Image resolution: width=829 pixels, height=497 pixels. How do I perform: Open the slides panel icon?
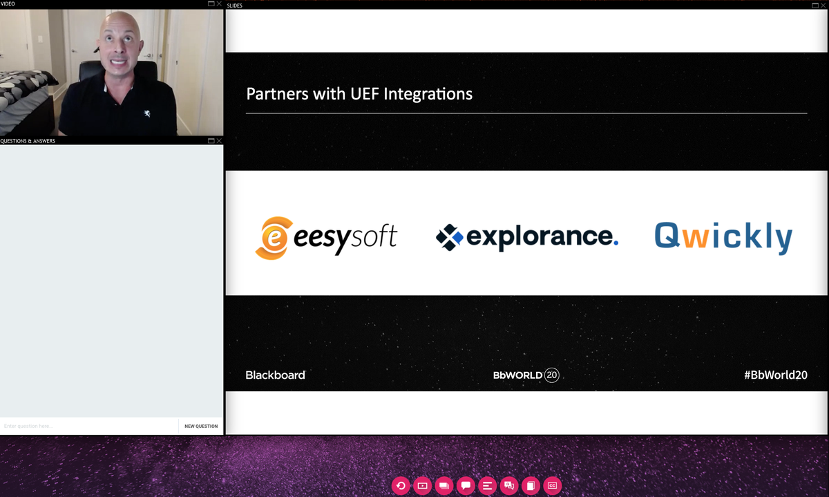(444, 486)
